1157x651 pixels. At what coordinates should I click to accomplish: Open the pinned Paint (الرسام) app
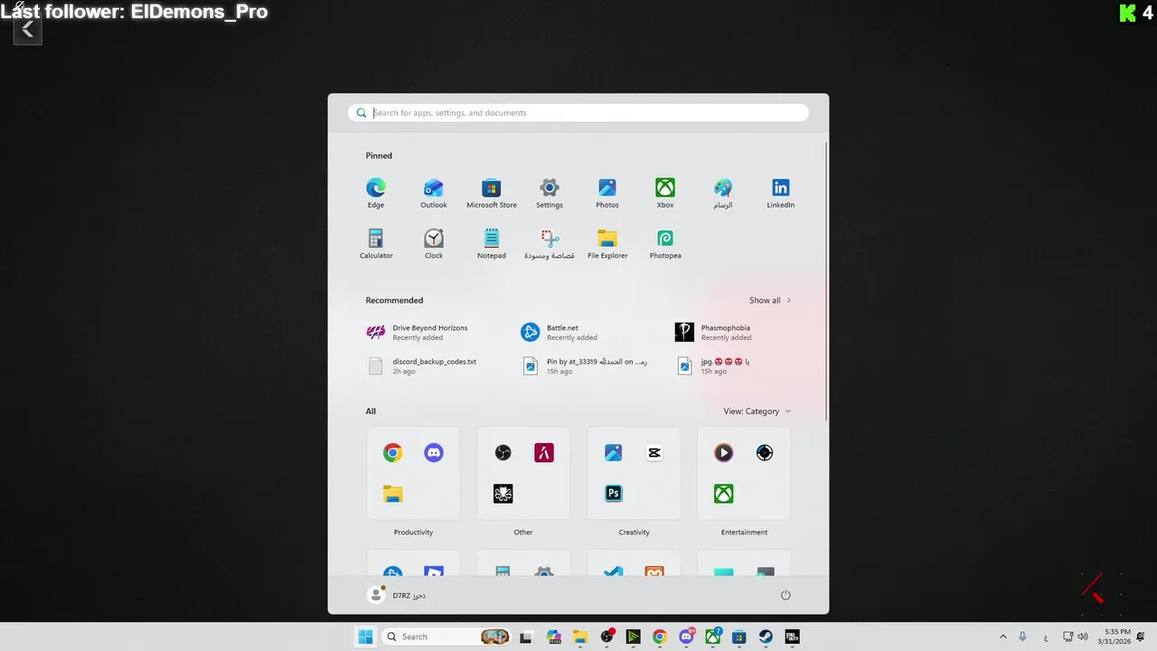tap(723, 193)
